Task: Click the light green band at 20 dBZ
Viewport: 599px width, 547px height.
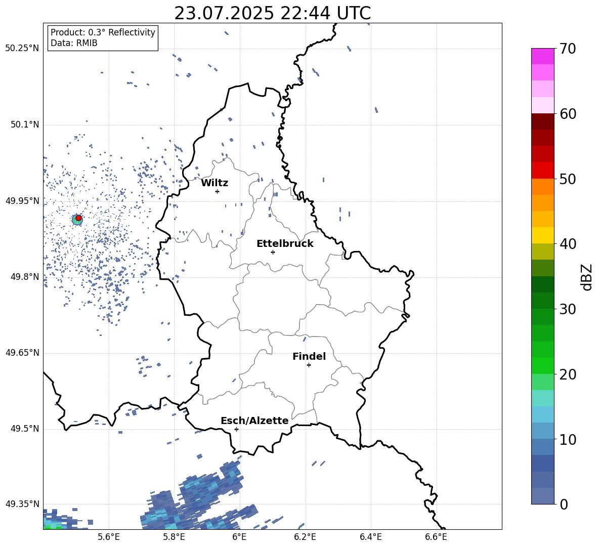Action: [x=542, y=382]
